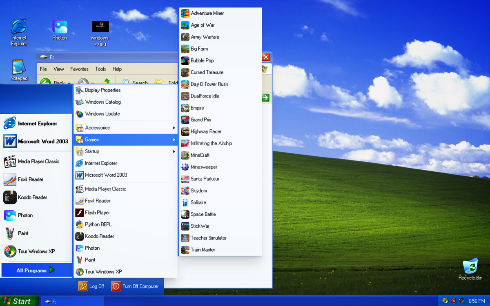Expand the Accessories submenu
The image size is (490, 306).
(125, 128)
